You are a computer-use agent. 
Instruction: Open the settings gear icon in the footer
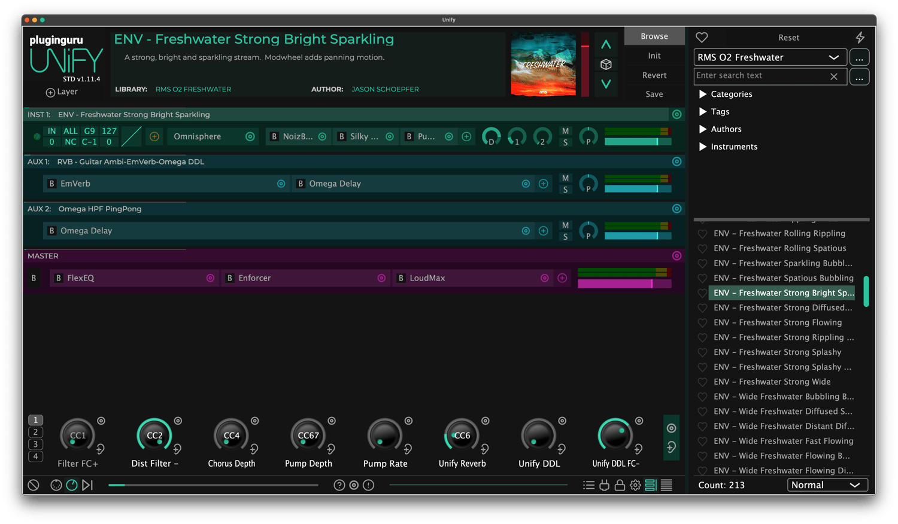click(635, 485)
